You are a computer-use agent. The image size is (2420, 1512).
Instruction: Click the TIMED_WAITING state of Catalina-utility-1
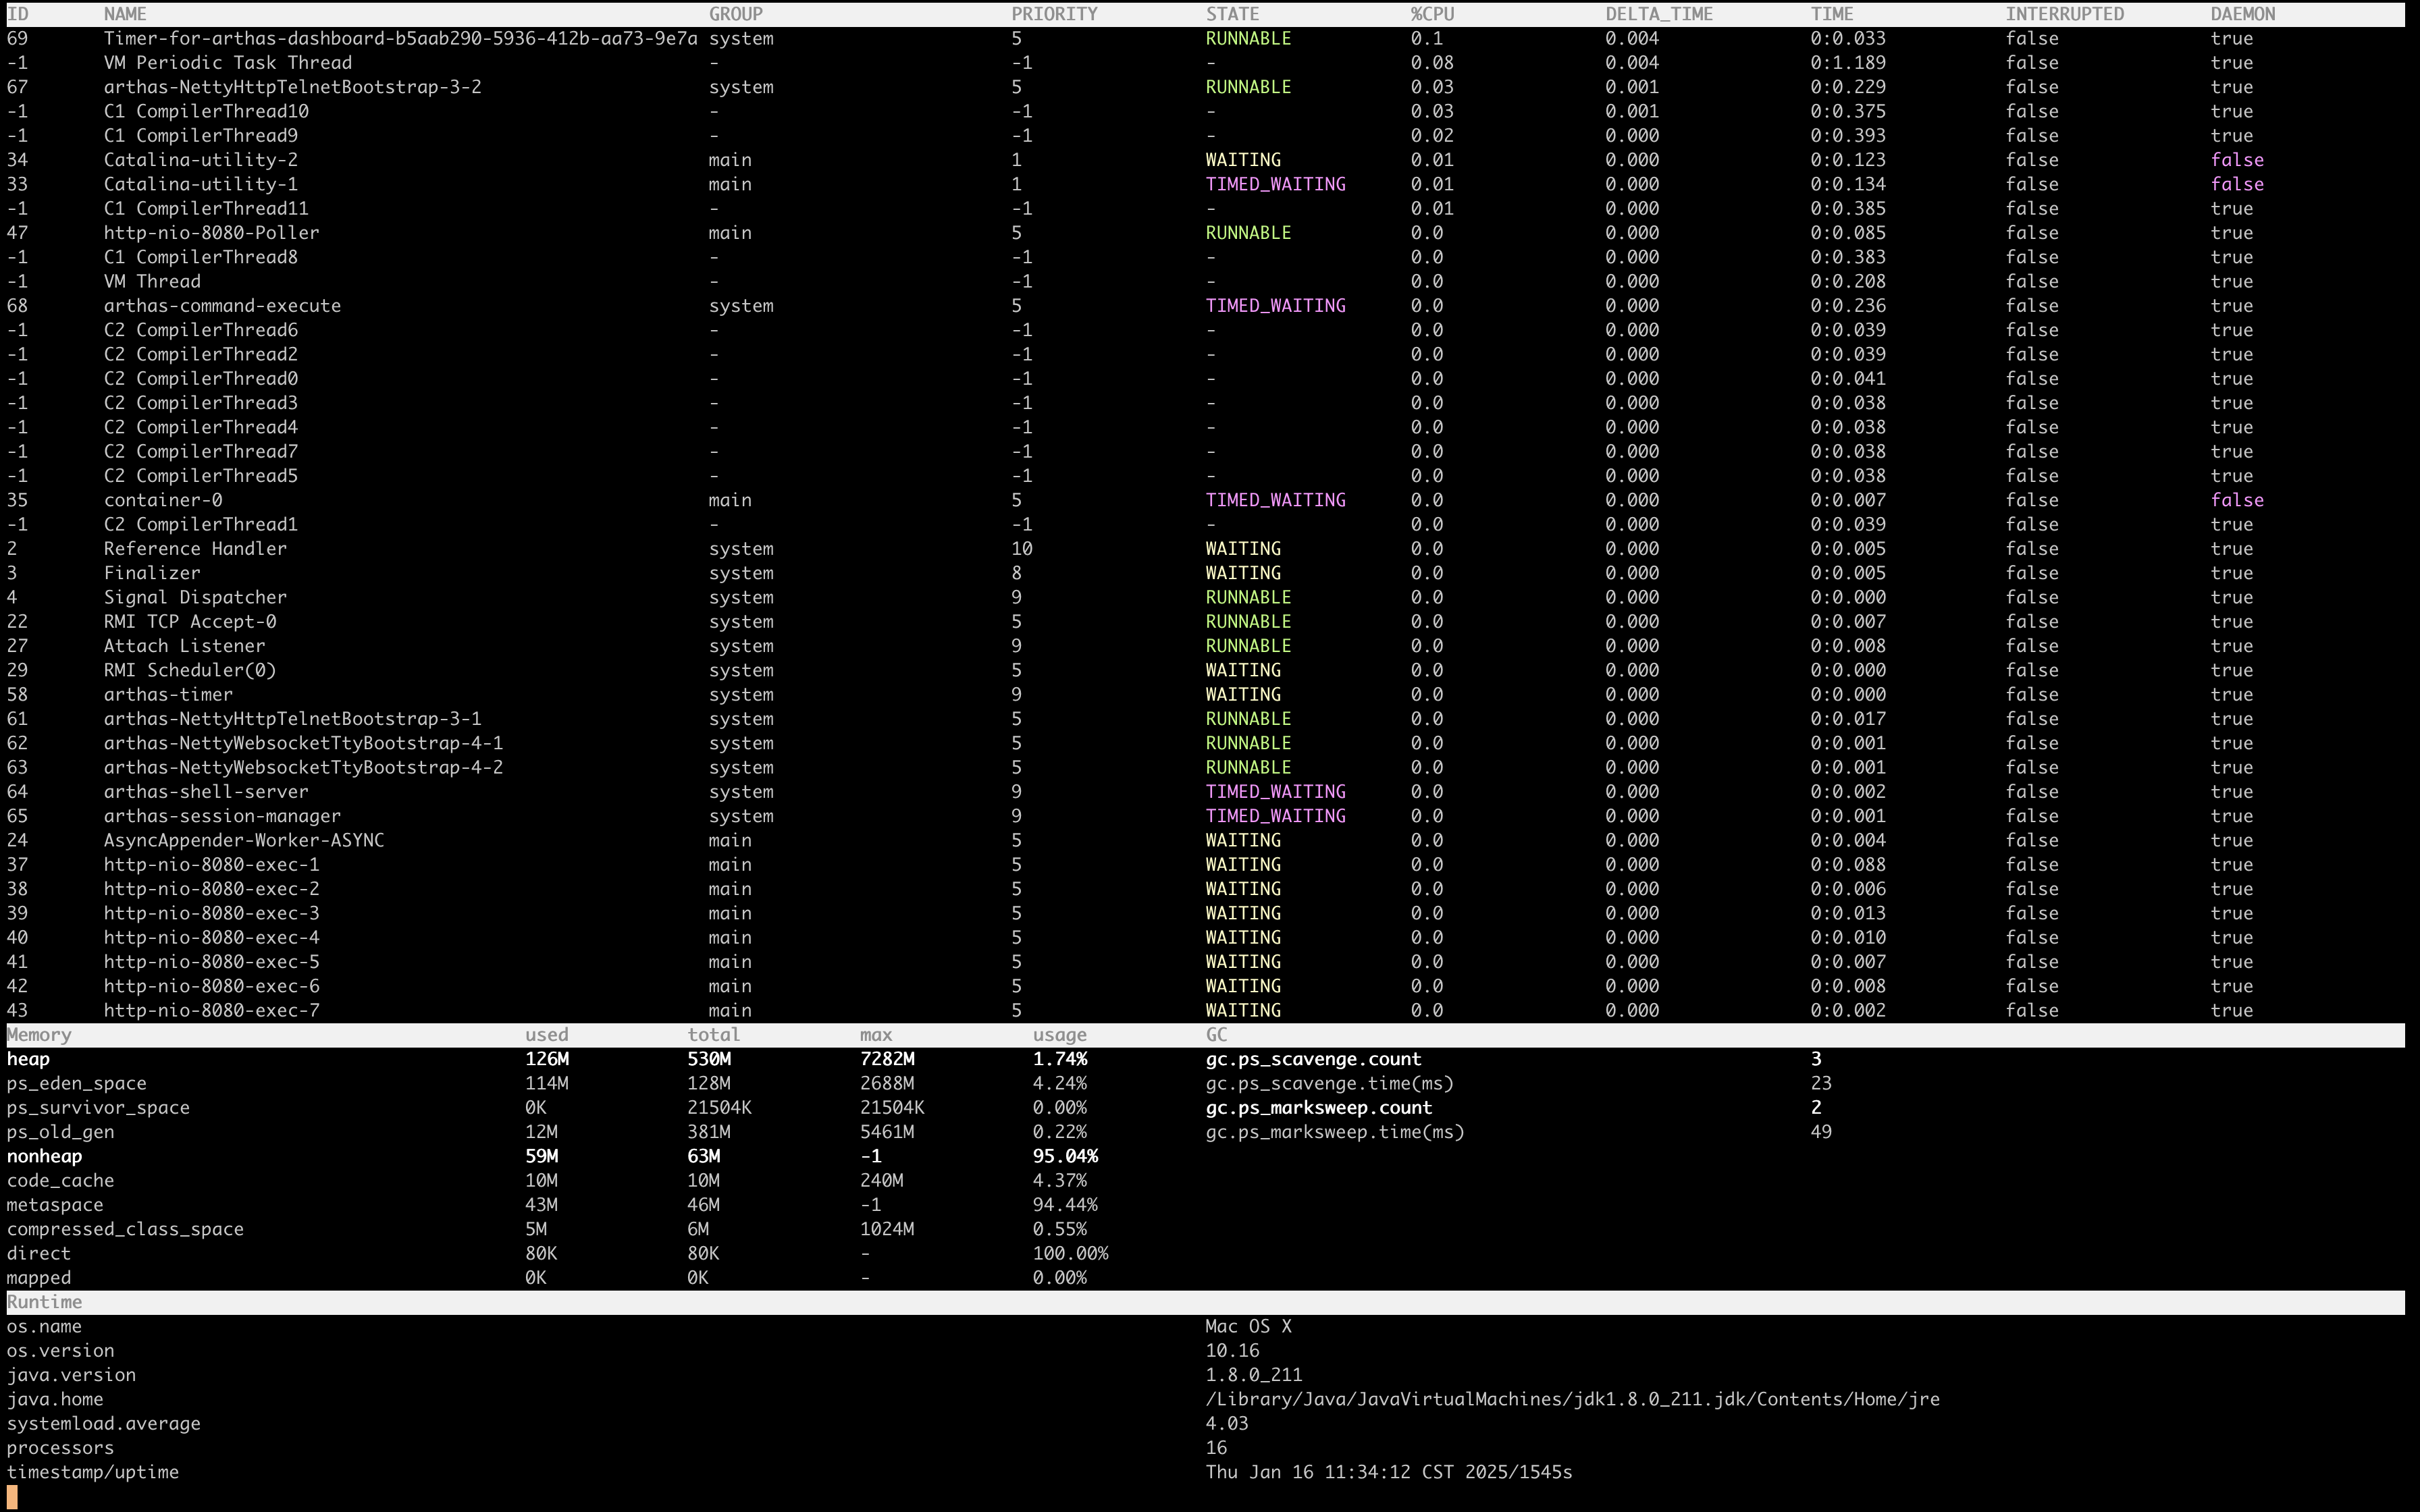tap(1275, 184)
